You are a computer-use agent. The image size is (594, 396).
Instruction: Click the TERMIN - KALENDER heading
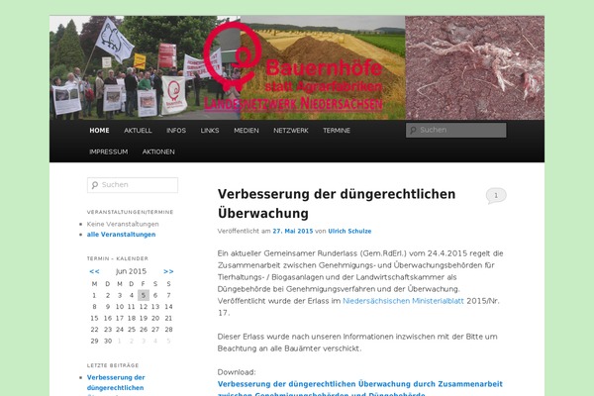[118, 258]
